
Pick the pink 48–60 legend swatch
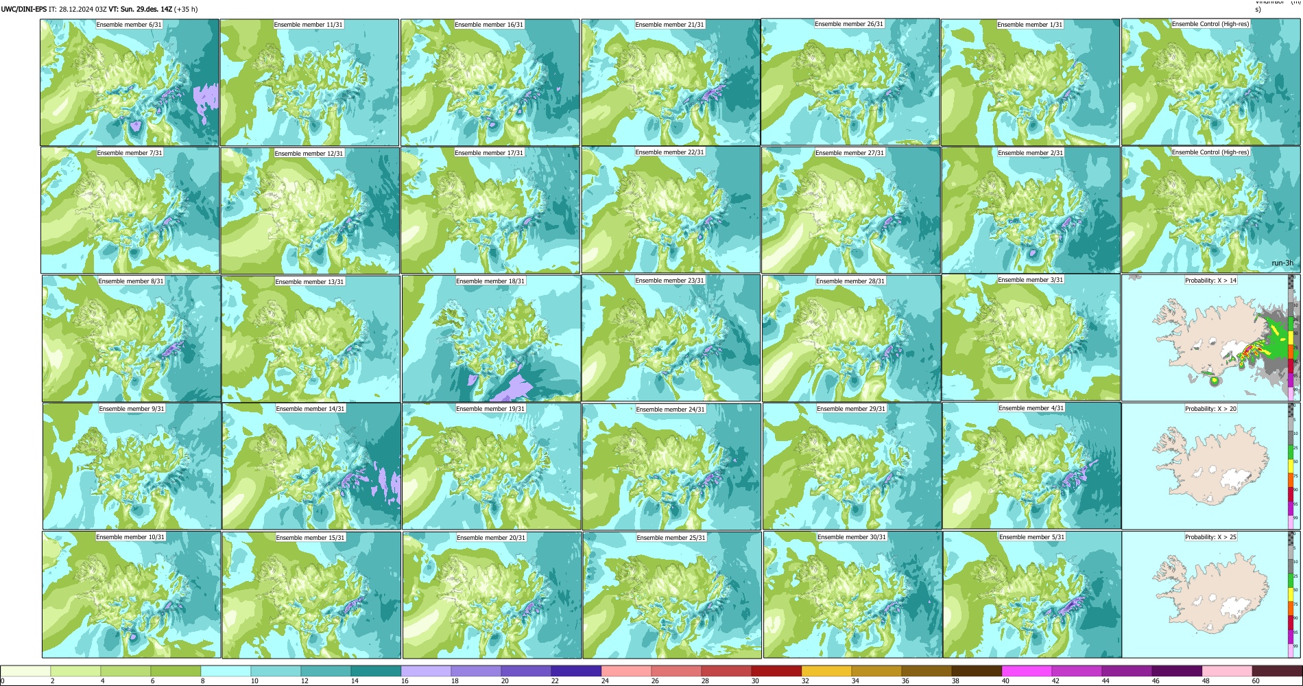point(1227,671)
